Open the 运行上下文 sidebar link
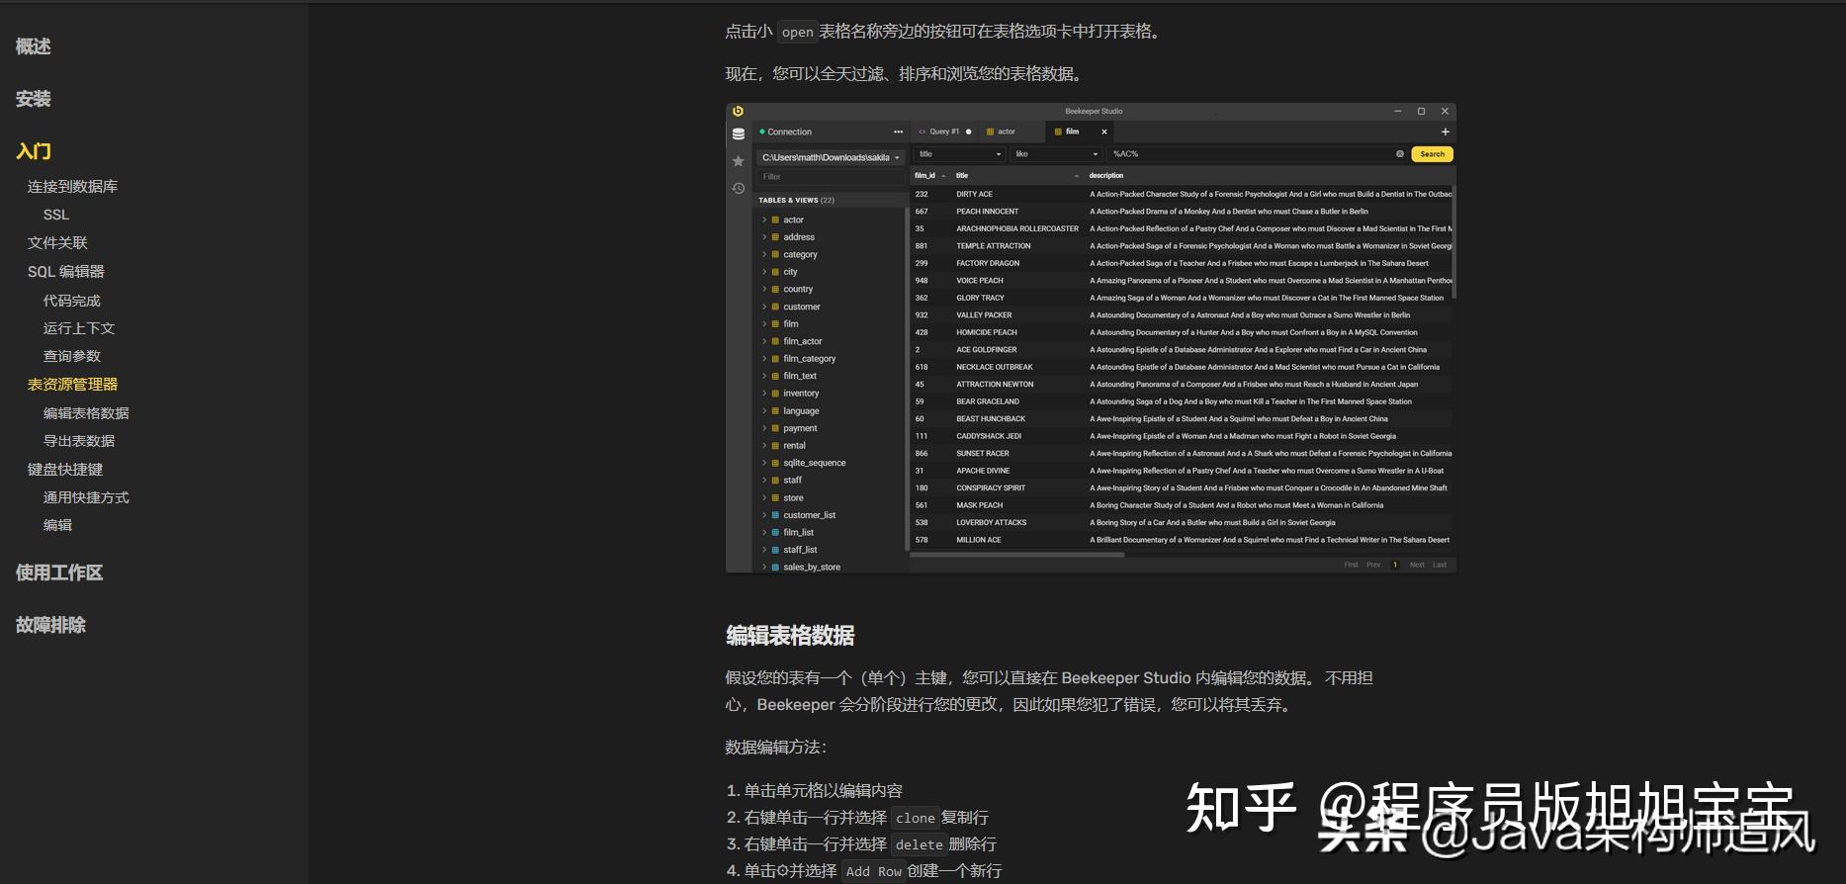The height and width of the screenshot is (884, 1846). tap(79, 328)
